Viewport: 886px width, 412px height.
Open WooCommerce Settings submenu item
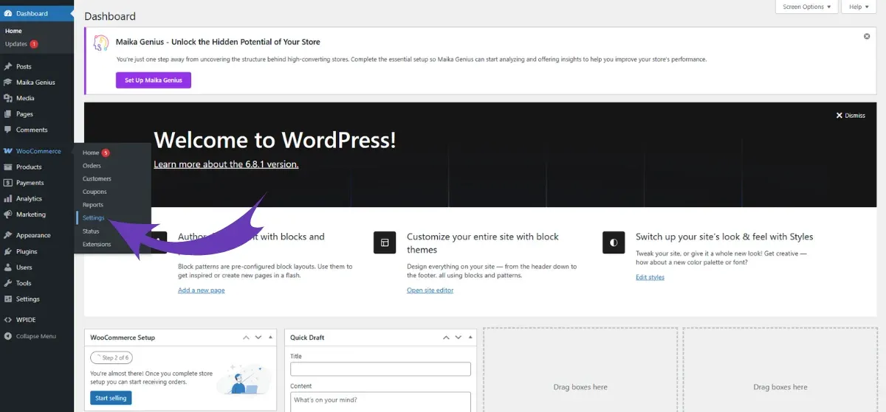pyautogui.click(x=94, y=218)
